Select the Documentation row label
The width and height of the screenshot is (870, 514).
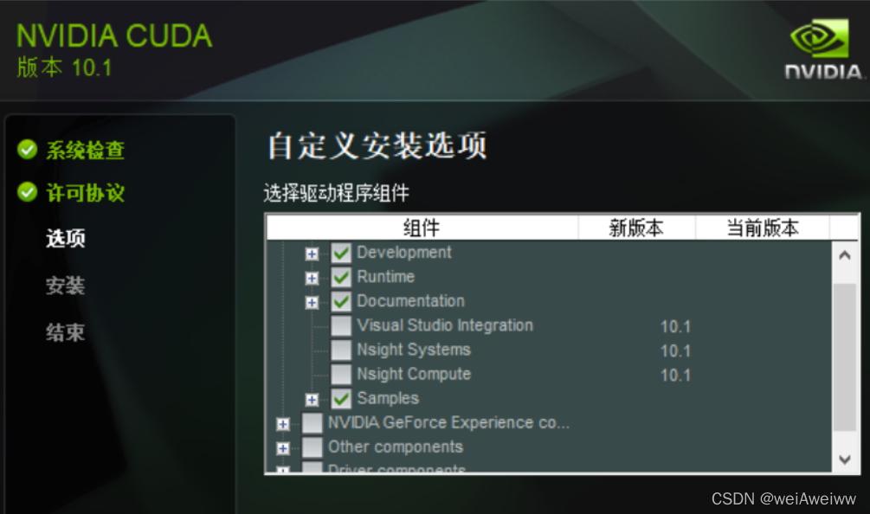coord(410,301)
